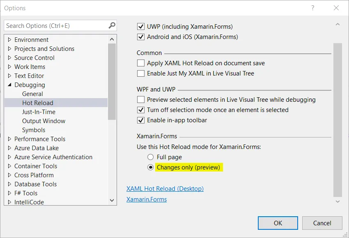Expand the Text Editor node

10,76
